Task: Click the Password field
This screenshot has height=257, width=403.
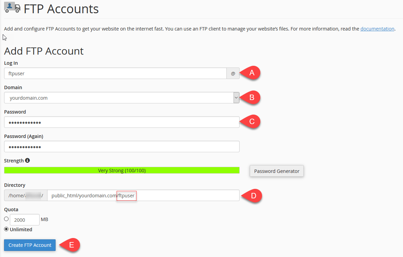Action: [121, 122]
